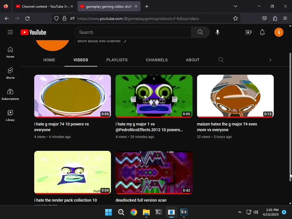Viewport: 292px width, 219px height.
Task: Open 'maizen hates the g major 74' title
Action: [x=227, y=127]
